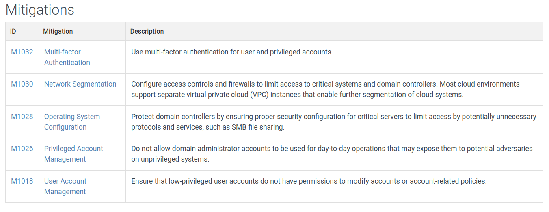Click the M1026 mitigation ID
This screenshot has height=212, width=549.
click(x=22, y=149)
